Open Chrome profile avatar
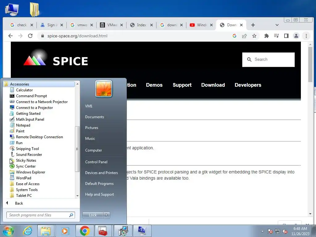316x237 pixels. pos(296,36)
